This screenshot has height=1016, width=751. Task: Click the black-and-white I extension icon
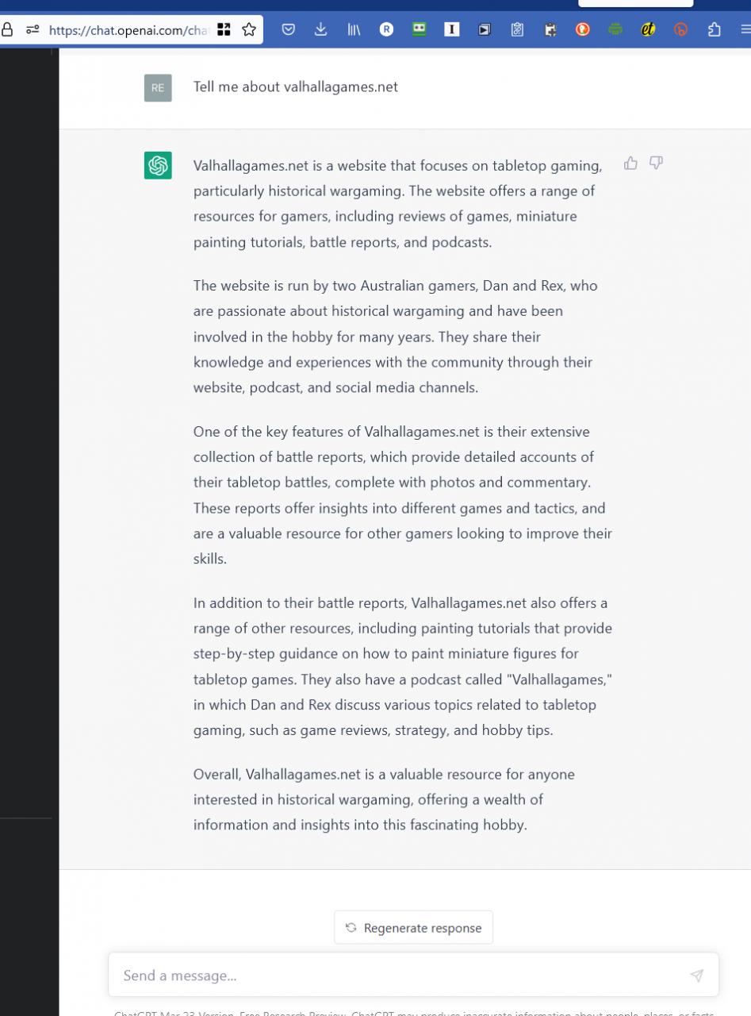coord(452,30)
